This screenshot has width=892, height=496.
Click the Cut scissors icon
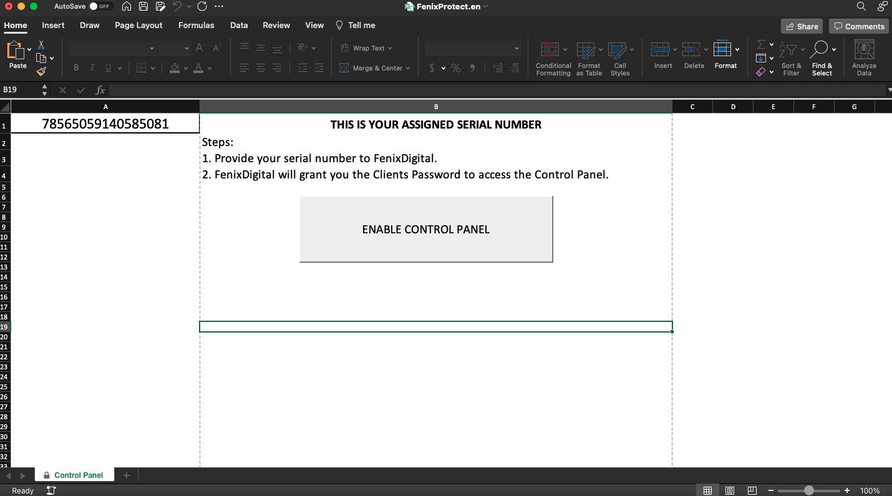[41, 45]
